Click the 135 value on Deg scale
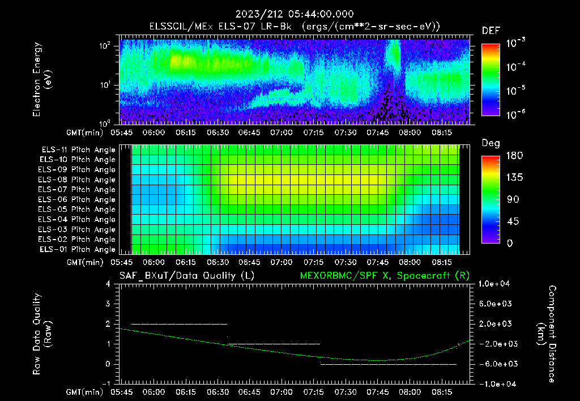Viewport: 580px width, 401px height. 514,178
